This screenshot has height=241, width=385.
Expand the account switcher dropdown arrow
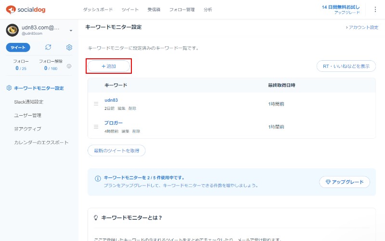[71, 30]
